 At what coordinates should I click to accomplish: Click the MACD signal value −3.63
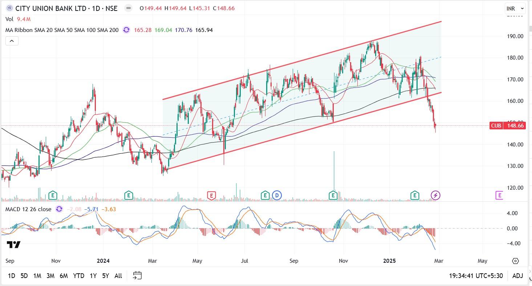pyautogui.click(x=108, y=209)
